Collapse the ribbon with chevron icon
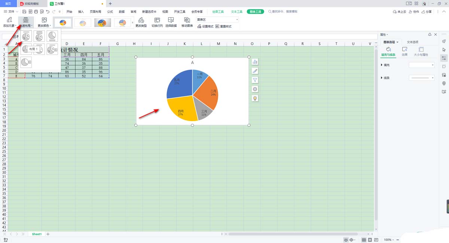 pyautogui.click(x=445, y=12)
